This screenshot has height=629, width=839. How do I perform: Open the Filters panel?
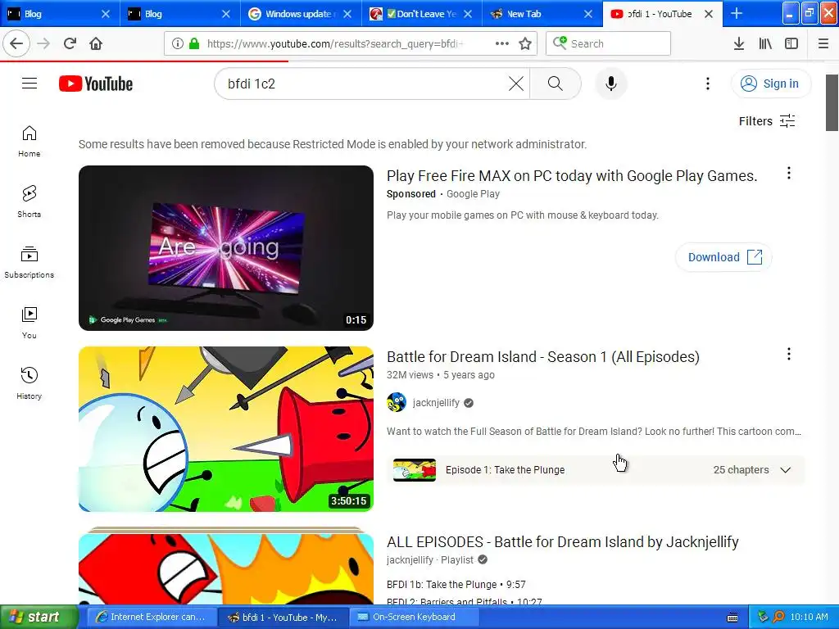(x=767, y=121)
